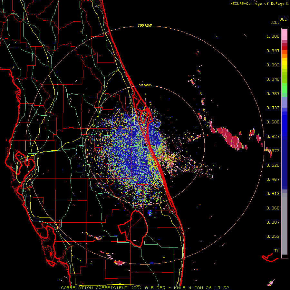Image resolution: width=290 pixels, height=290 pixels.
Task: Click the black radar site dot at map center
Action: [x=145, y=145]
